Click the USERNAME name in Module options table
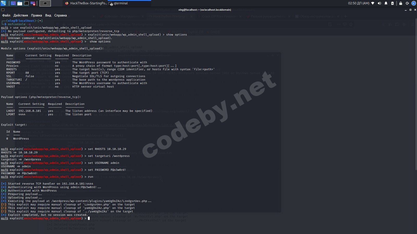This screenshot has height=234, width=417. point(13,83)
